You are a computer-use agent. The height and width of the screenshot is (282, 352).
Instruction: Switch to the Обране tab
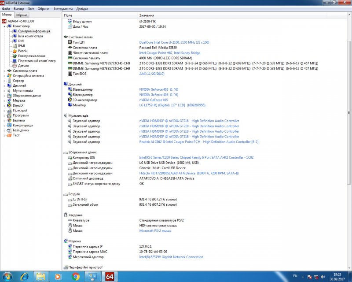click(22, 15)
